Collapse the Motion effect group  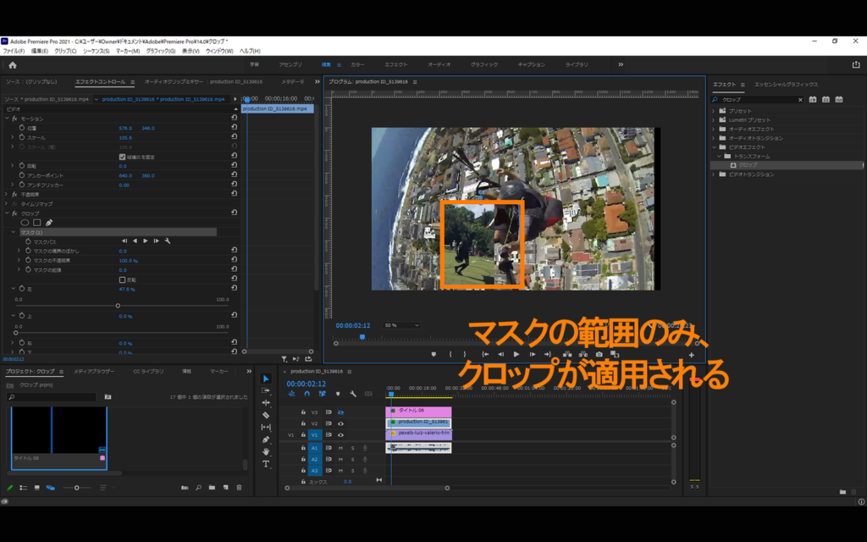7,119
